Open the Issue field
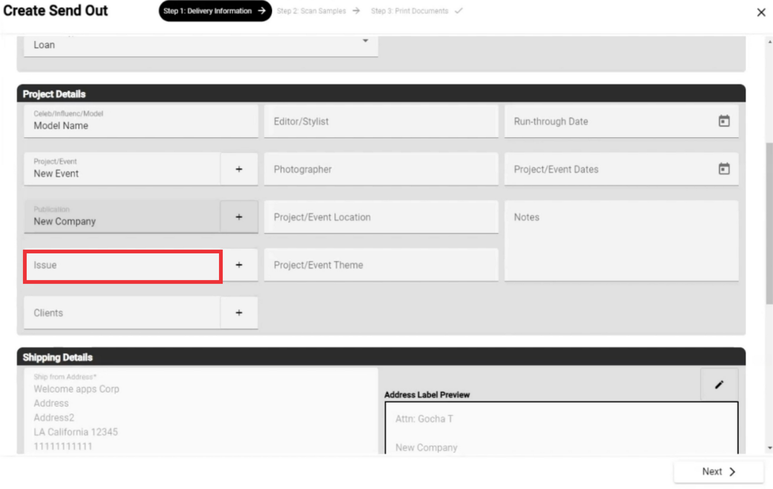This screenshot has height=489, width=773. [123, 266]
